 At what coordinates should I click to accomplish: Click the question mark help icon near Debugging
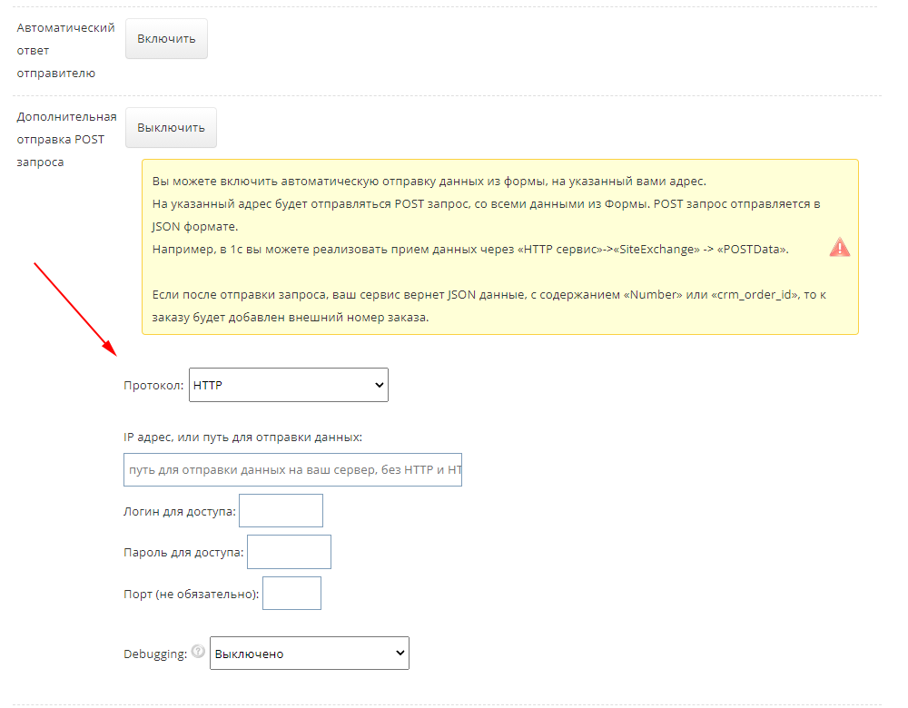[198, 651]
